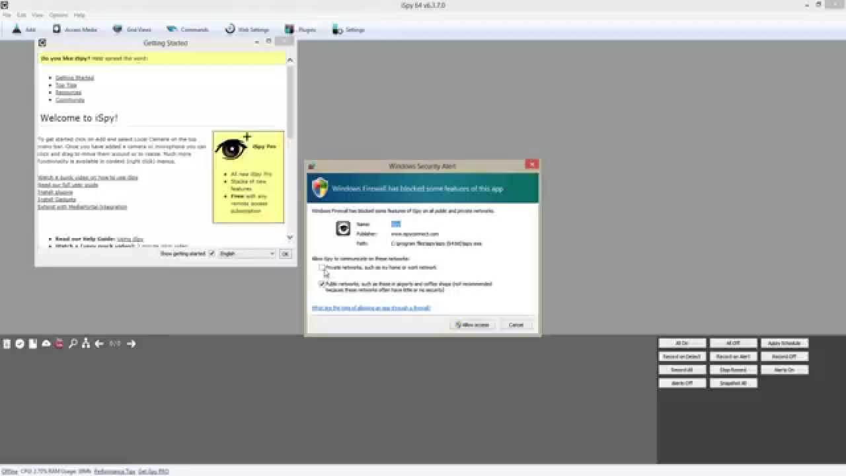Image resolution: width=846 pixels, height=476 pixels.
Task: Open the Commands toolbar item
Action: (x=188, y=30)
